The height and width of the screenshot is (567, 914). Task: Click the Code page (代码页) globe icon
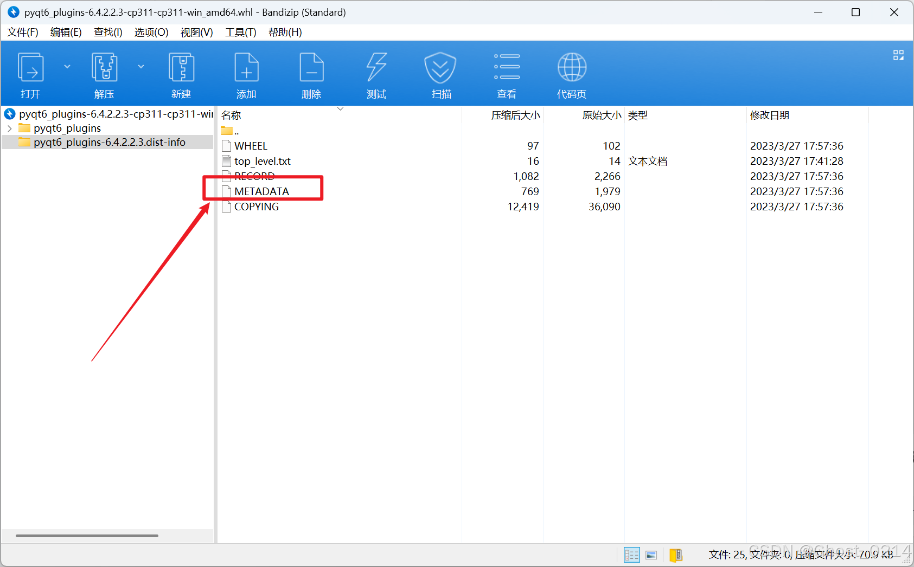[572, 67]
